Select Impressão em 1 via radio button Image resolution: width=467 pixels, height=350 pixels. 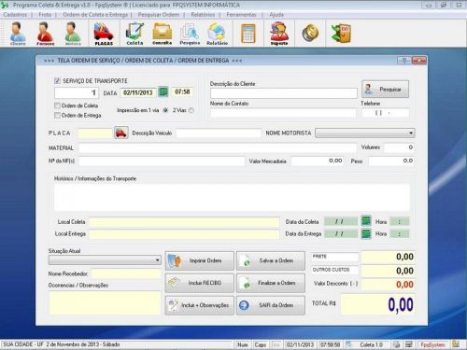point(165,110)
